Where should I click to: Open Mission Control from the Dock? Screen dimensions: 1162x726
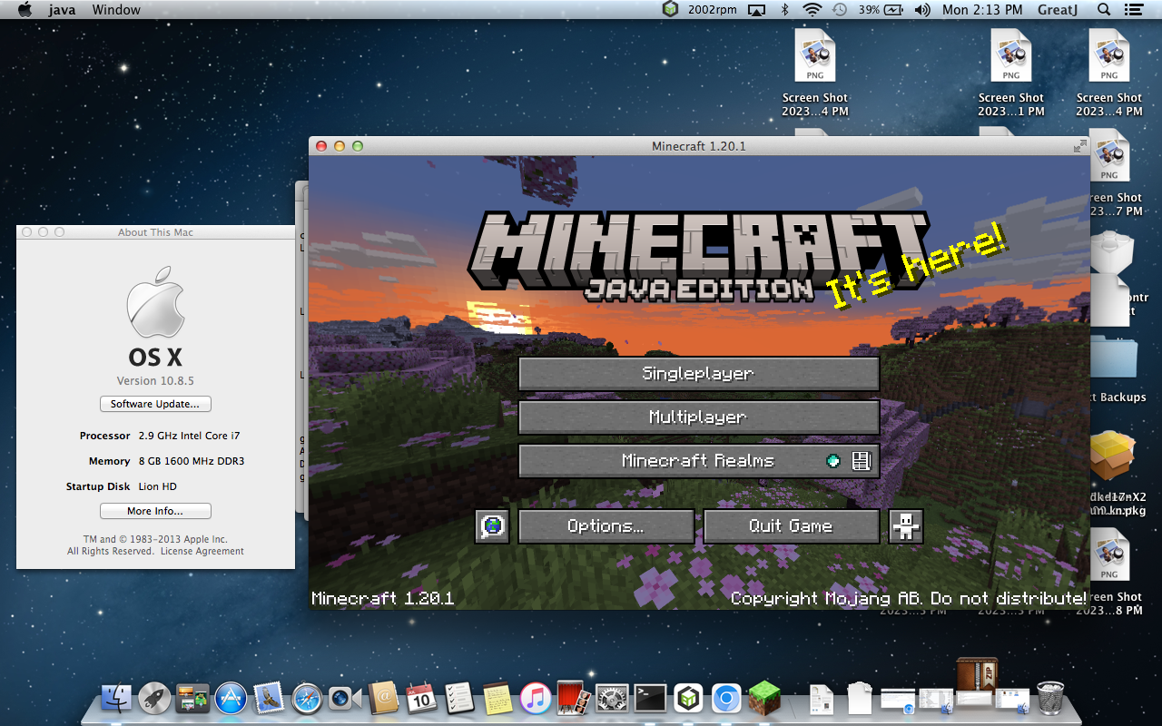(x=193, y=699)
